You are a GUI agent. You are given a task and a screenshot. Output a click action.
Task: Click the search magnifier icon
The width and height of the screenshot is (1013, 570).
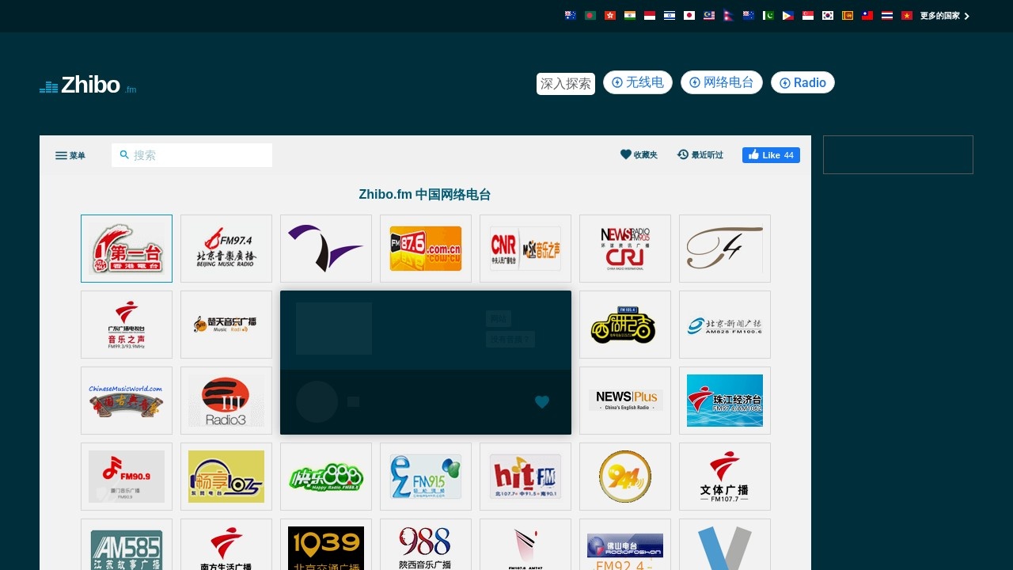pos(125,155)
